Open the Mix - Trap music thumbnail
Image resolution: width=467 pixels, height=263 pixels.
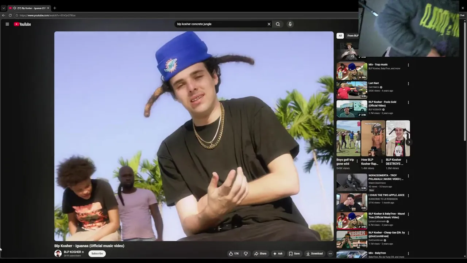tap(352, 71)
